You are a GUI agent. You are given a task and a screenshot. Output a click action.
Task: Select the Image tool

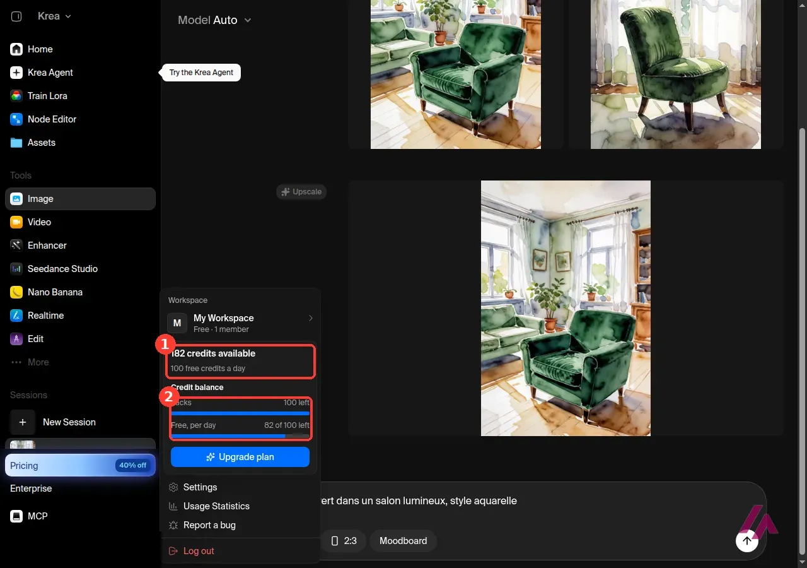pyautogui.click(x=80, y=199)
